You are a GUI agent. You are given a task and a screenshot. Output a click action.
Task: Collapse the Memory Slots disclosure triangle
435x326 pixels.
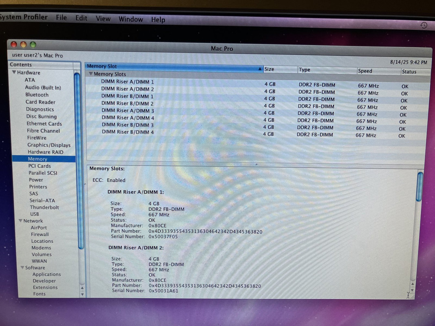click(x=91, y=74)
